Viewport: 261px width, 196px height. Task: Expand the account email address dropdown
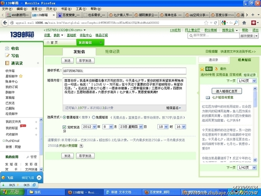pos(84,30)
